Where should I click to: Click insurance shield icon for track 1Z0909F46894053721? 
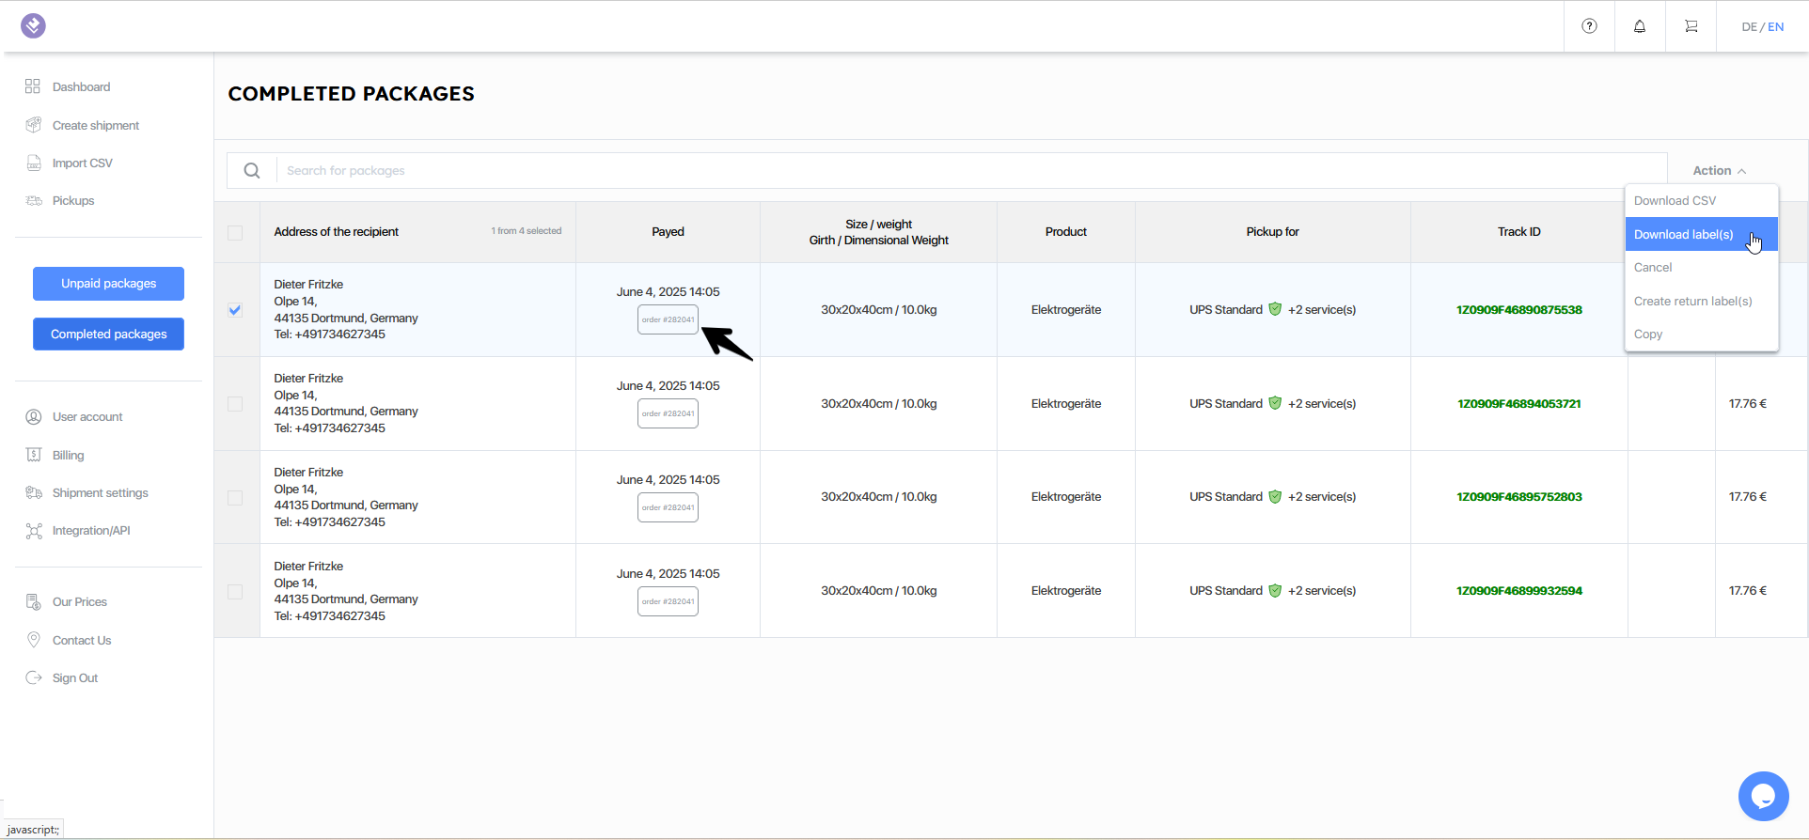[1275, 403]
